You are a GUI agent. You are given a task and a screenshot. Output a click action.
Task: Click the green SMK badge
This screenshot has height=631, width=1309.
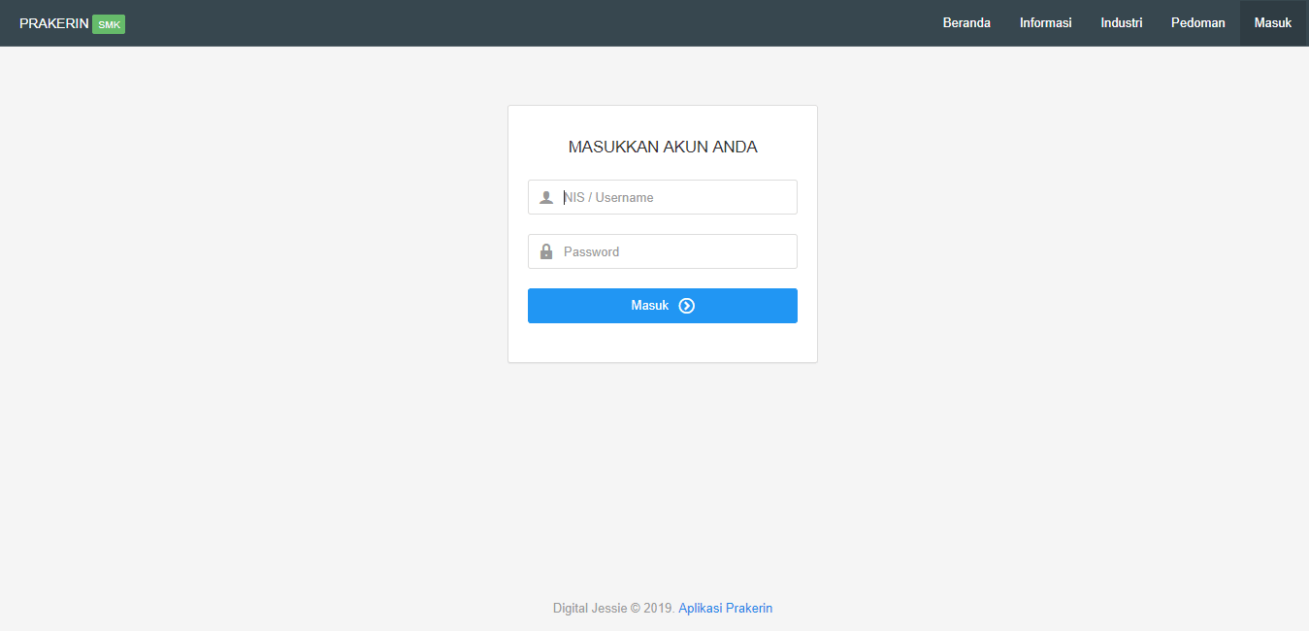coord(108,23)
